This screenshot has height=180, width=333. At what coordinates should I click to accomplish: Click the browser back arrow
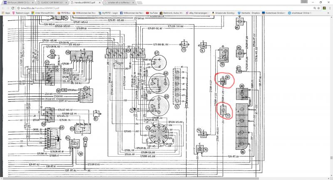pos(3,8)
